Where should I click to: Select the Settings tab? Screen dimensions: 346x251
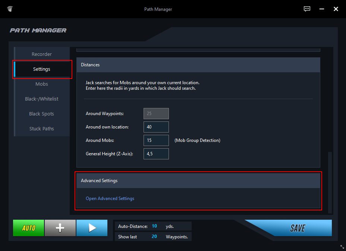coord(42,69)
